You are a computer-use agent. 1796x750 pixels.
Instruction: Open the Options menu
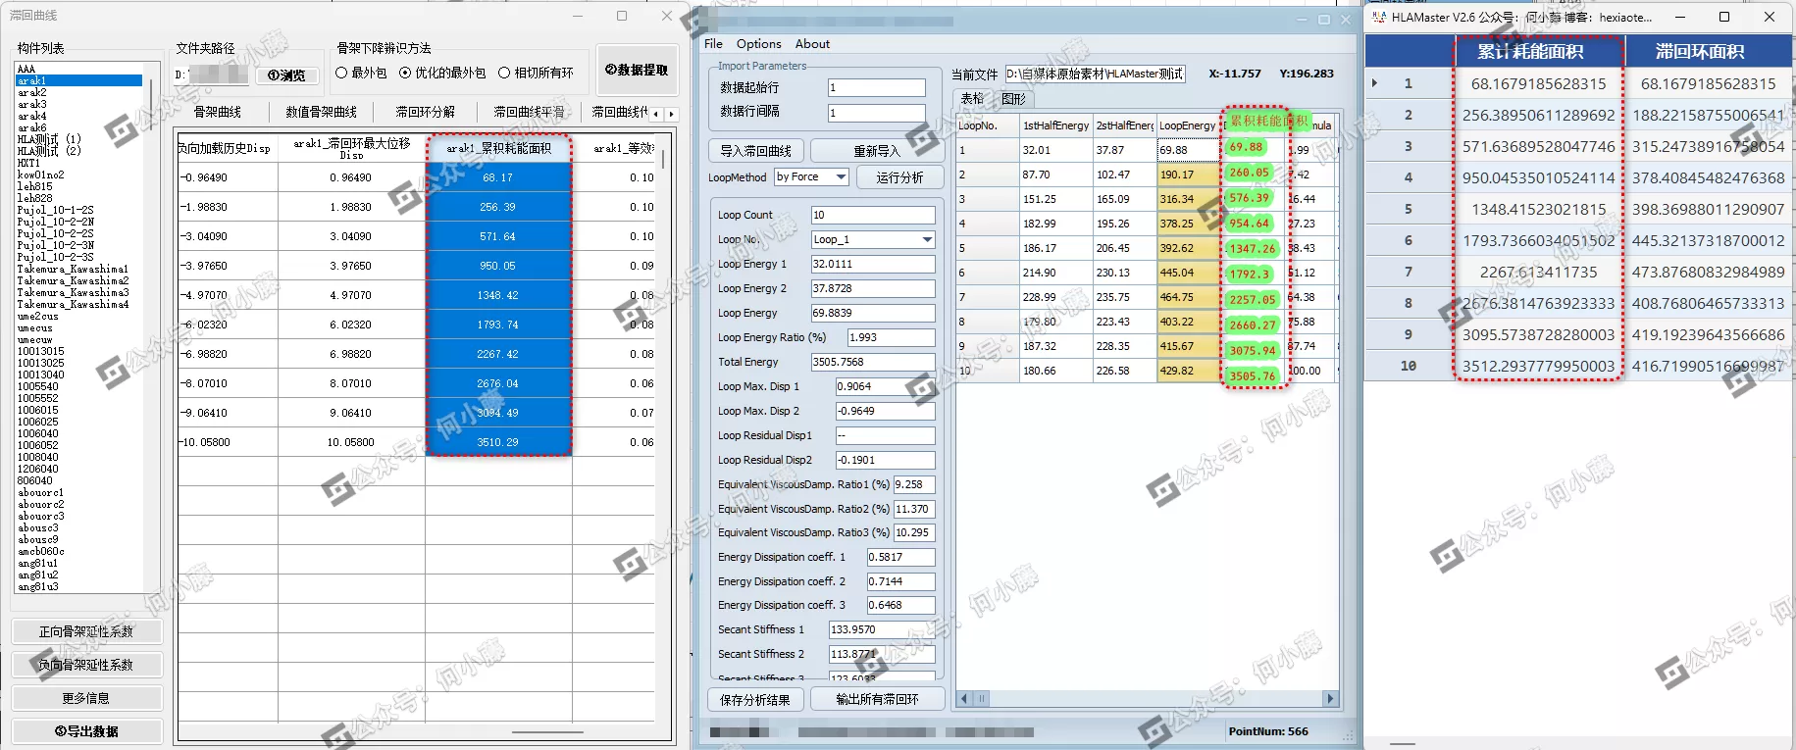click(x=758, y=44)
